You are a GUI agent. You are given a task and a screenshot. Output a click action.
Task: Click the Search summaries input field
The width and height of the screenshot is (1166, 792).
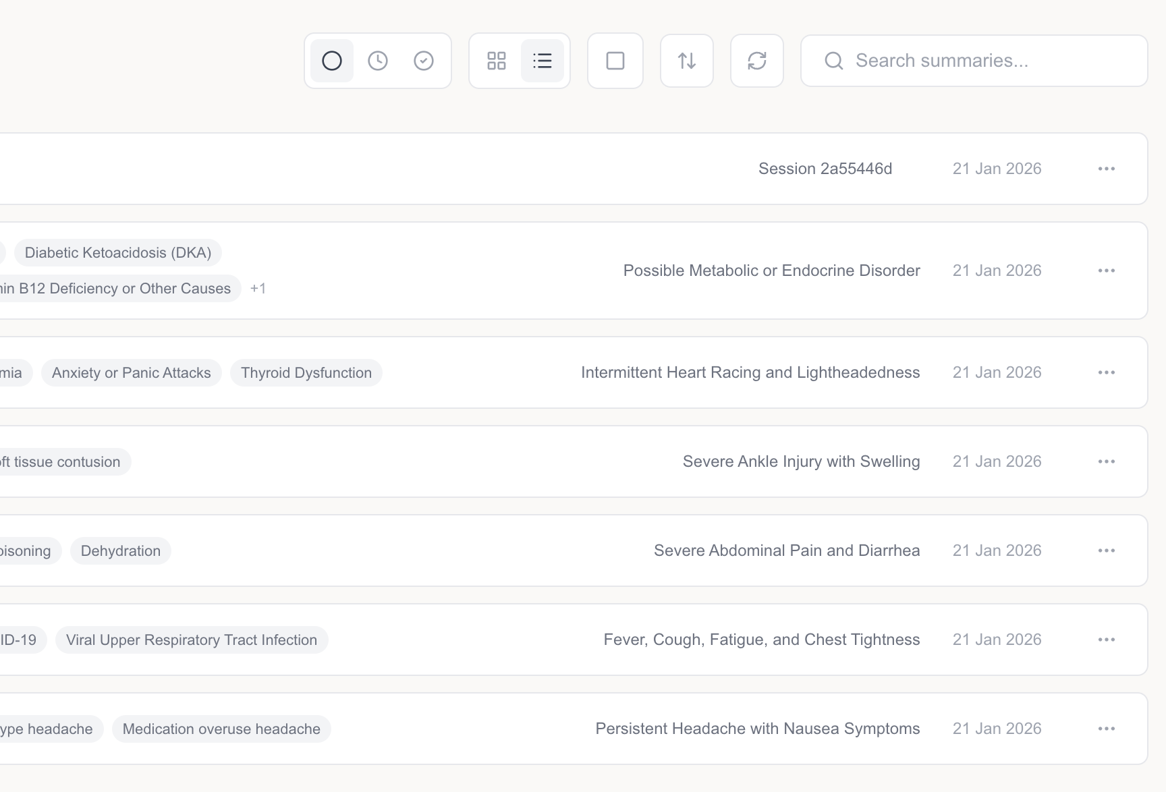945,61
